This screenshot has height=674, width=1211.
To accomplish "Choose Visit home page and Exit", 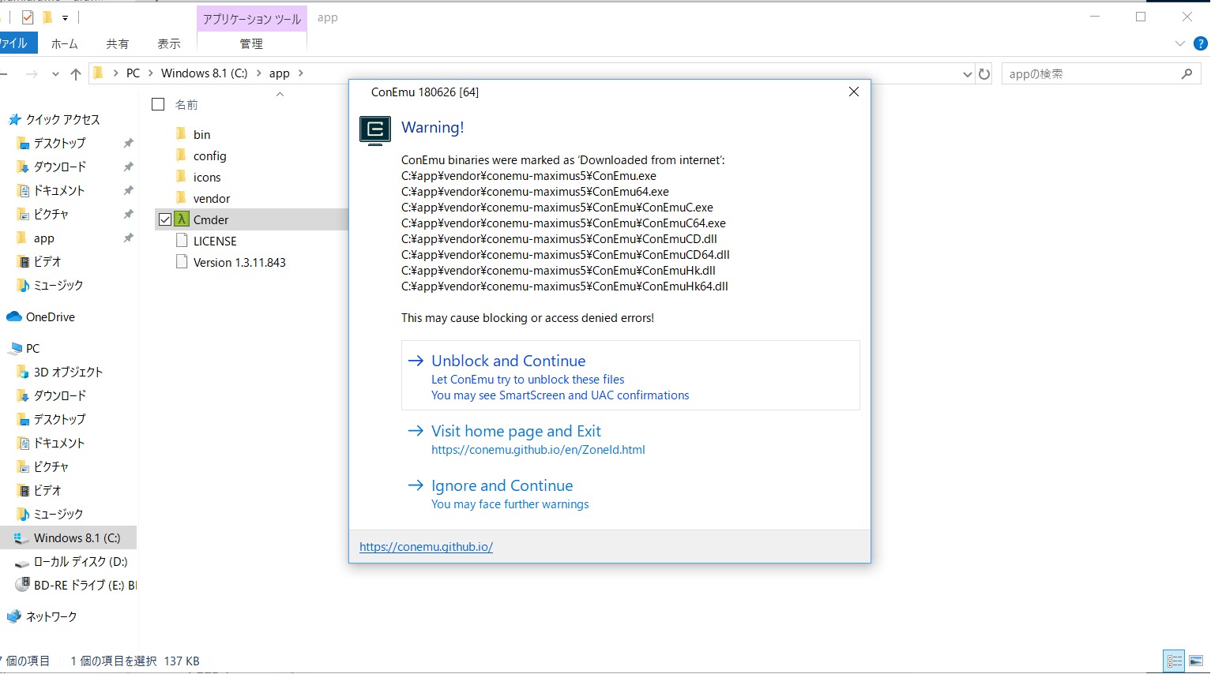I will pos(630,440).
